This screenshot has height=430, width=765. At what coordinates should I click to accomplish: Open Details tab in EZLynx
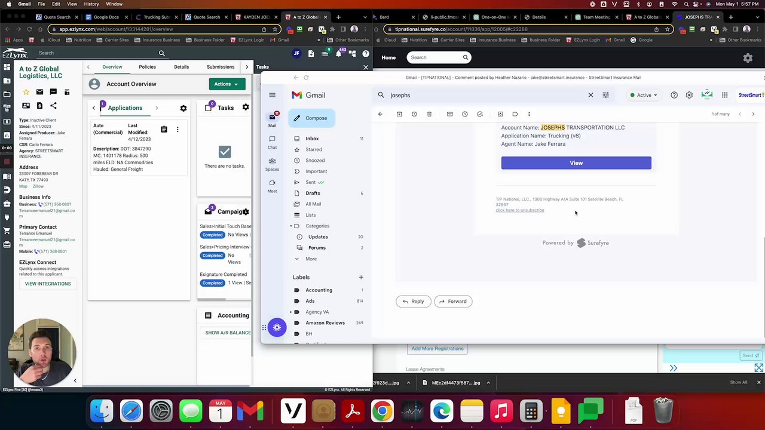(181, 67)
